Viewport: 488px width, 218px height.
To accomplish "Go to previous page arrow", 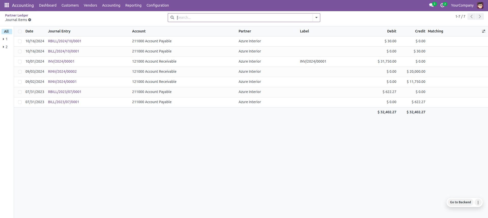I will 471,16.
